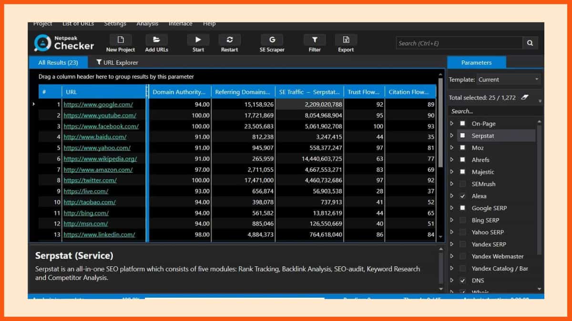572x321 pixels.
Task: Toggle the Bing SERP checkbox
Action: [462, 220]
